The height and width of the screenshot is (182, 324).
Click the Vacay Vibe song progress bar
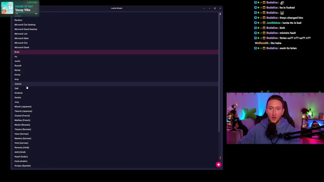pos(26,12)
